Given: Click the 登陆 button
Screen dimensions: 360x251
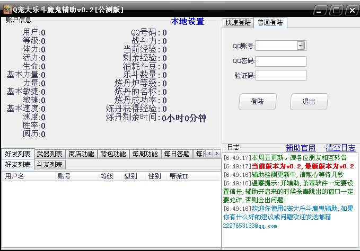Looking at the screenshot, I should tap(258, 102).
